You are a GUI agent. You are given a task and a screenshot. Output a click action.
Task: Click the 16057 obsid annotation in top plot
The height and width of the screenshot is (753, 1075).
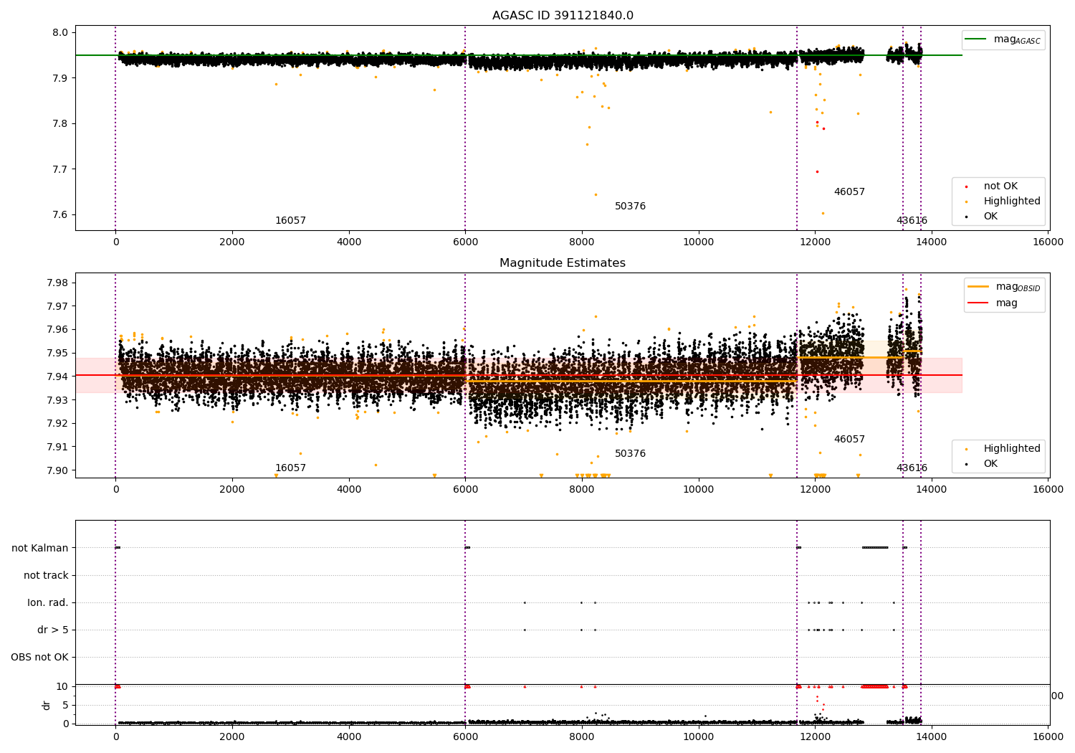coord(290,221)
